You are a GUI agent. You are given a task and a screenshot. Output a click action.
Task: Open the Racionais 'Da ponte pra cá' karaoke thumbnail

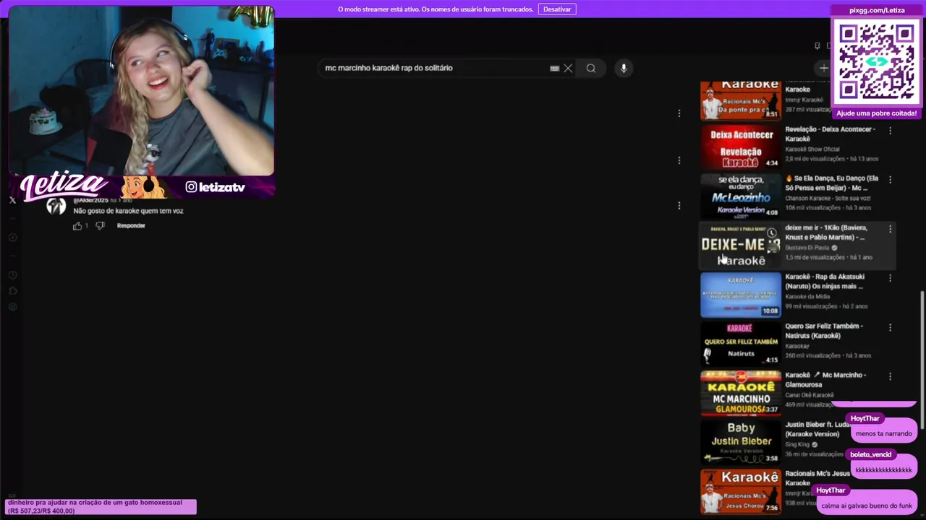[741, 100]
